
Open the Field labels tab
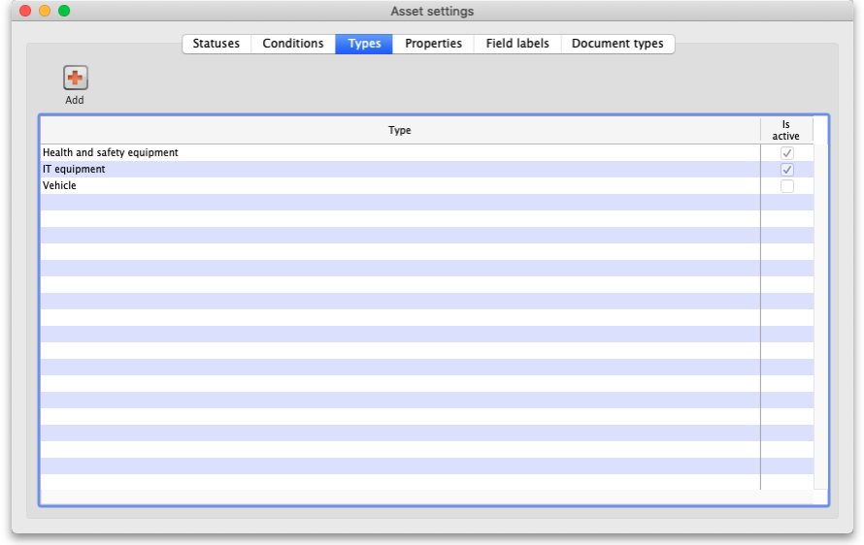pyautogui.click(x=517, y=44)
